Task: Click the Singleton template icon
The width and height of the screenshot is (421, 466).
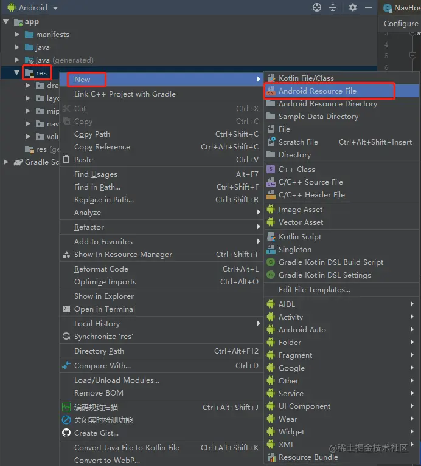Action: coord(271,249)
